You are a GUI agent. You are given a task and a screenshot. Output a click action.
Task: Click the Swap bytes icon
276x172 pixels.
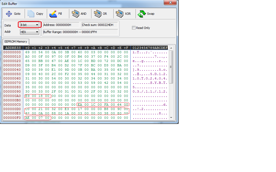(142, 14)
